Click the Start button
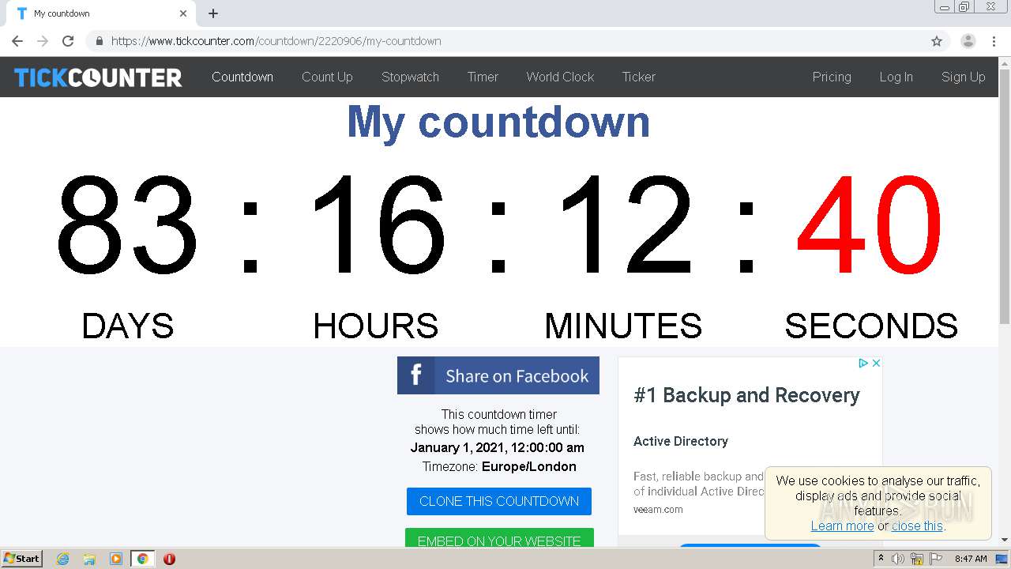 coord(21,559)
